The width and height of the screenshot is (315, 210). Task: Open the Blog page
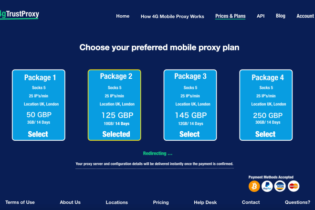coord(281,16)
